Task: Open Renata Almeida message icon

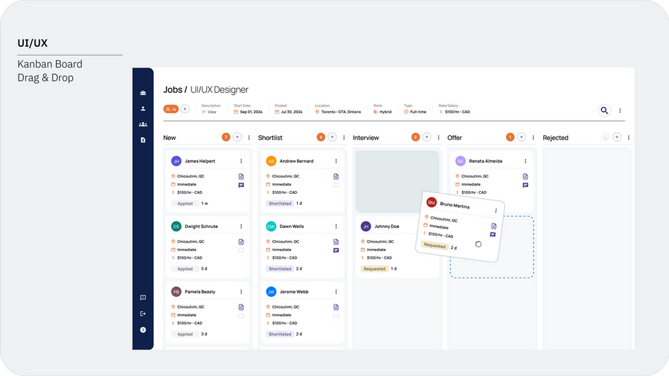Action: (x=525, y=185)
